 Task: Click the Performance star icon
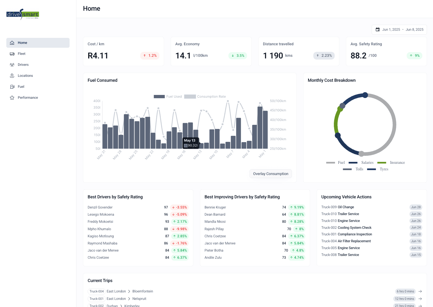click(x=12, y=98)
